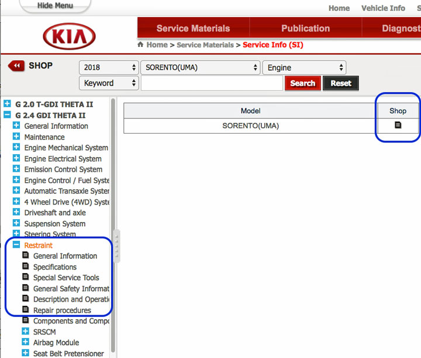Click the Hide Menu button
The height and width of the screenshot is (358, 421).
[x=55, y=5]
